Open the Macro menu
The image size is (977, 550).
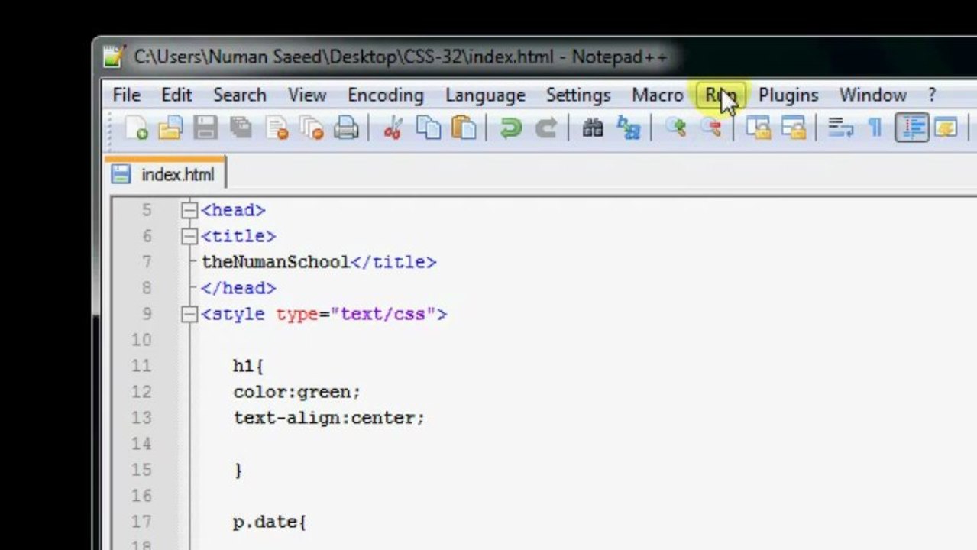point(658,95)
